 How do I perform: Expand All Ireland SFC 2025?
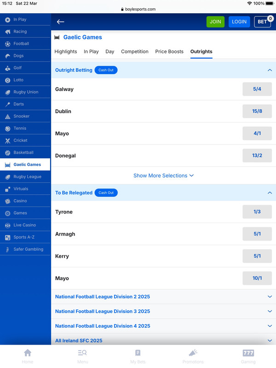[164, 340]
